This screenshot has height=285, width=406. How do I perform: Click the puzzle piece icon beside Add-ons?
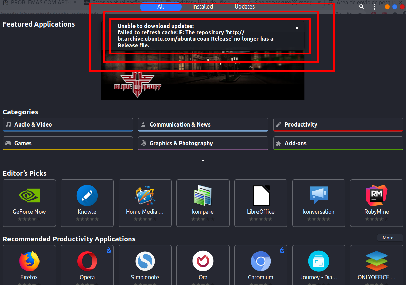(279, 143)
